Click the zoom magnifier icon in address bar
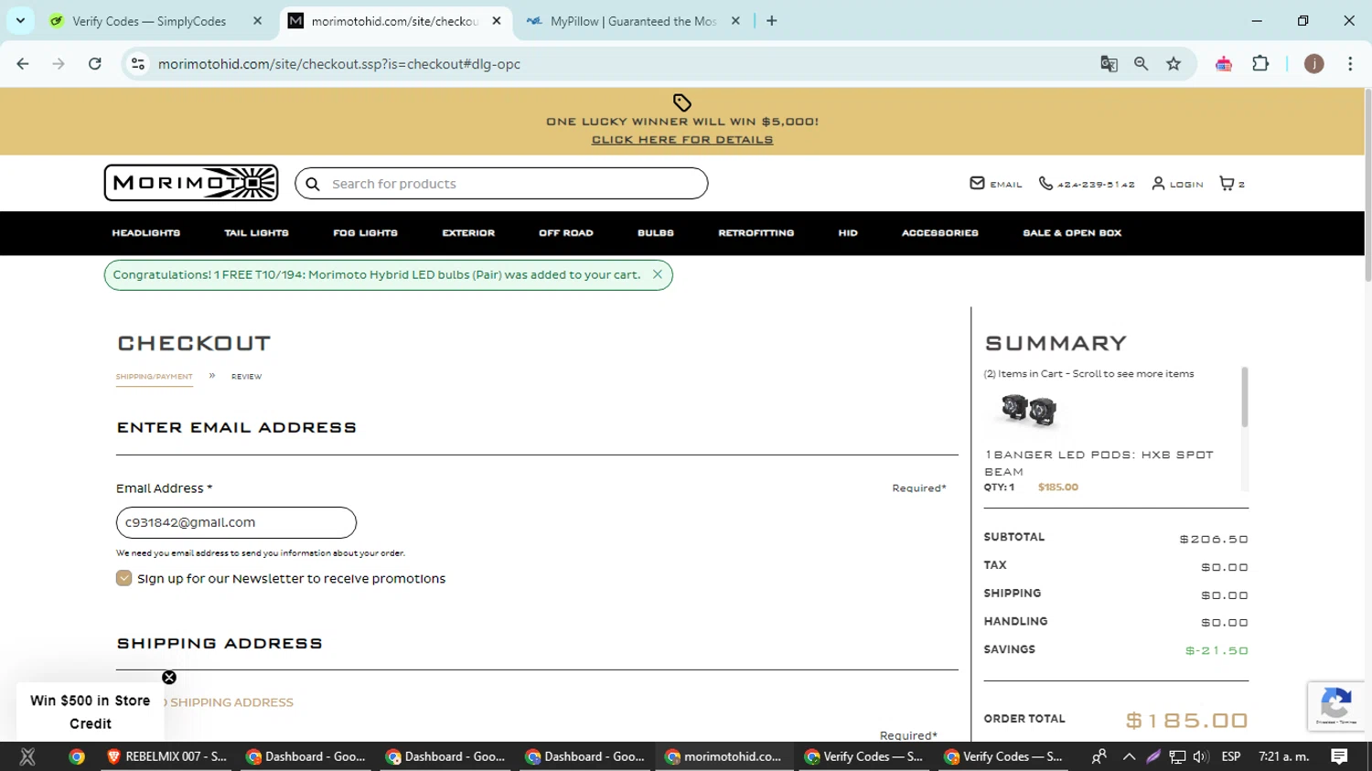1372x771 pixels. point(1141,64)
